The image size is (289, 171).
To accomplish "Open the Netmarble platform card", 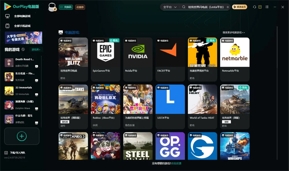I will (235, 59).
